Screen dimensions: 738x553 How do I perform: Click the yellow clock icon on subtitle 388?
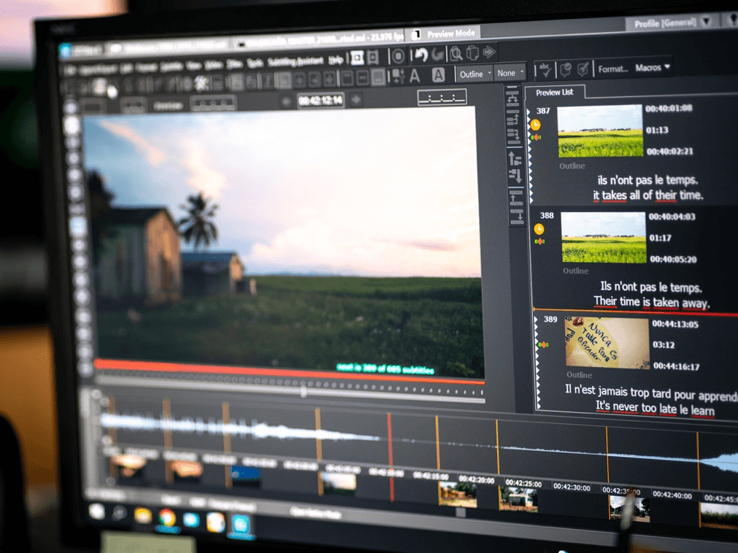click(x=539, y=229)
